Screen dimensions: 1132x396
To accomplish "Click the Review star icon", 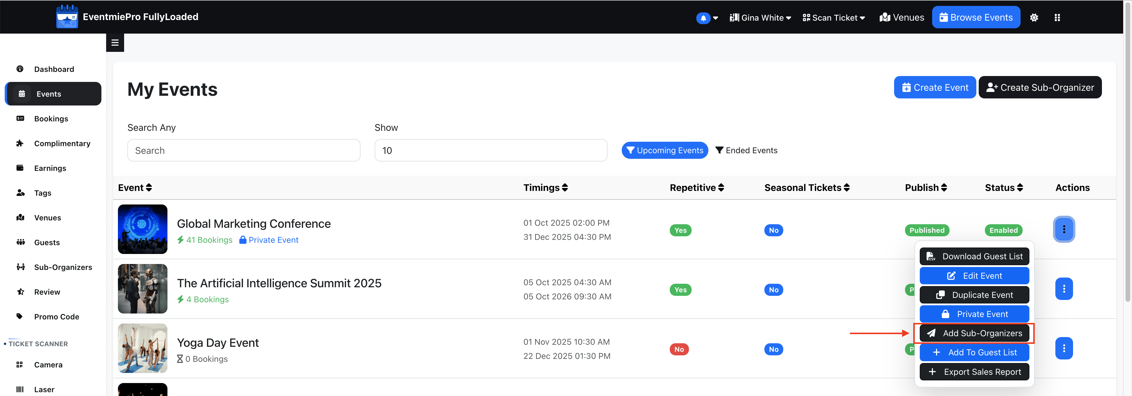I will click(20, 291).
